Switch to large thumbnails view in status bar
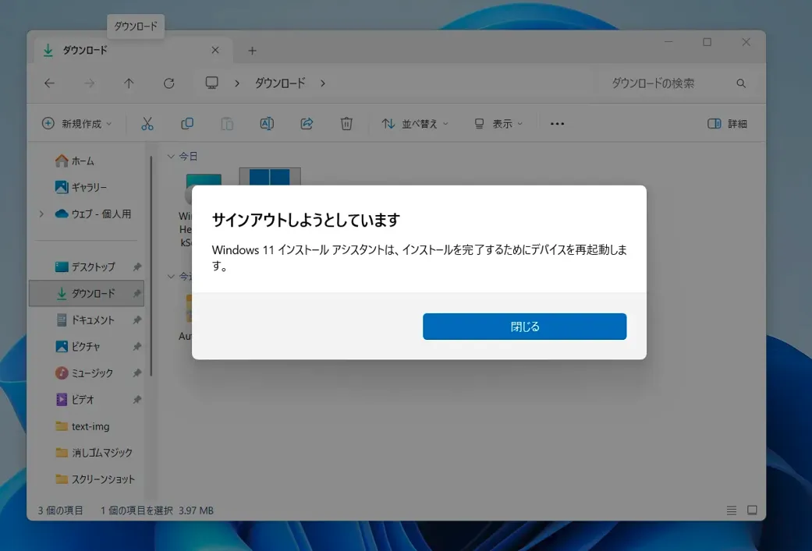The width and height of the screenshot is (812, 551). [x=752, y=510]
